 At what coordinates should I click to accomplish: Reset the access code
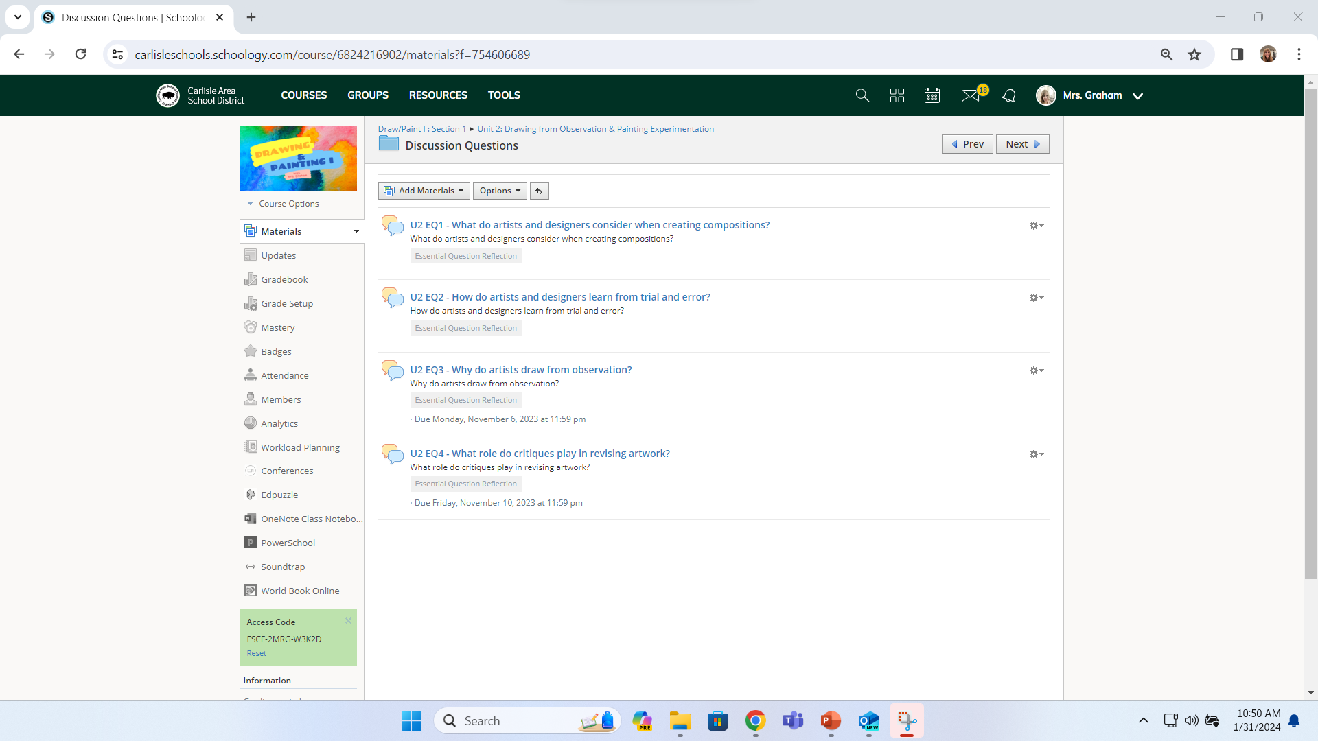tap(256, 653)
